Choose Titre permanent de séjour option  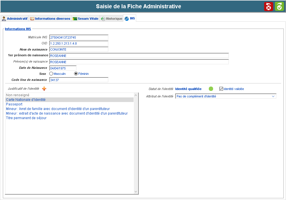pyautogui.click(x=26, y=118)
